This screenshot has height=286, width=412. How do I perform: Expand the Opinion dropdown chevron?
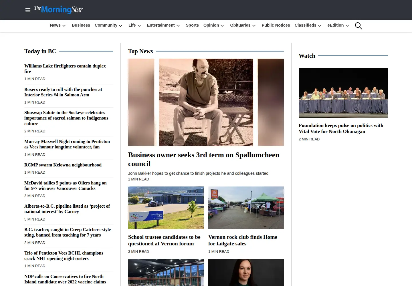(x=222, y=26)
